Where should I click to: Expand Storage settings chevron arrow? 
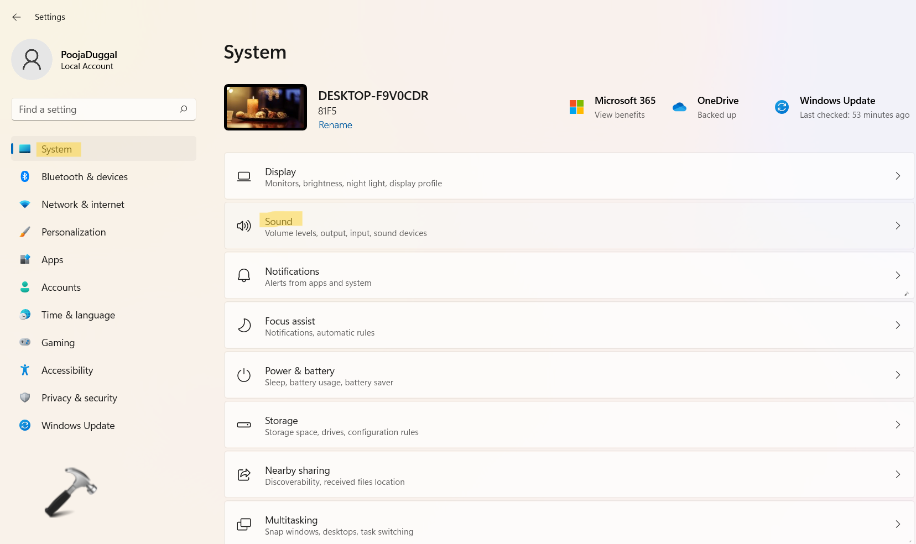tap(897, 425)
